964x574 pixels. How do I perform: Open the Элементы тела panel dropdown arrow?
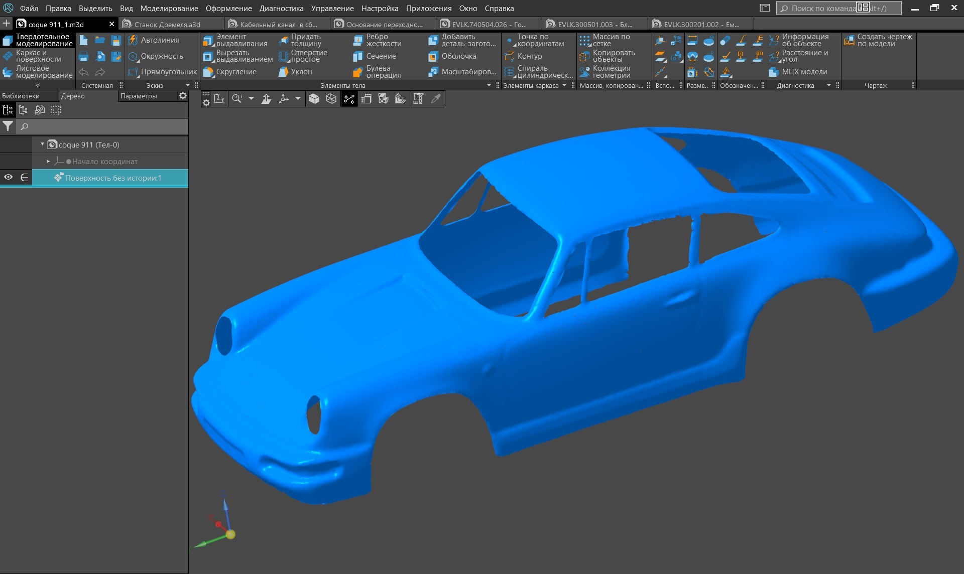tap(489, 85)
